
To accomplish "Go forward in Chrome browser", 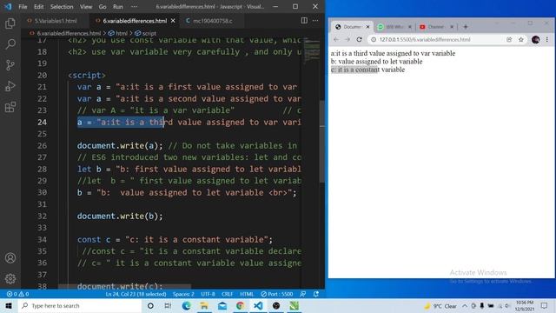I will [347, 39].
